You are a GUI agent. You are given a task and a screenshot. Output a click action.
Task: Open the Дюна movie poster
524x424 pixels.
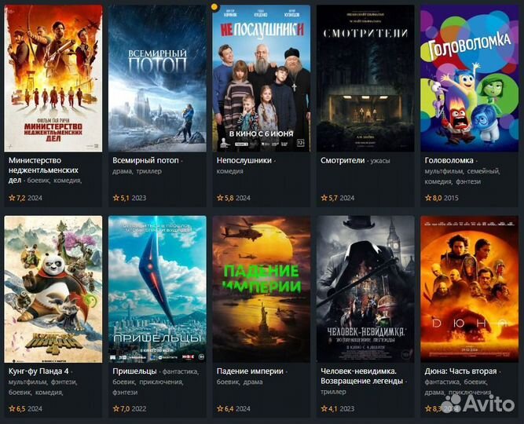[470, 290]
